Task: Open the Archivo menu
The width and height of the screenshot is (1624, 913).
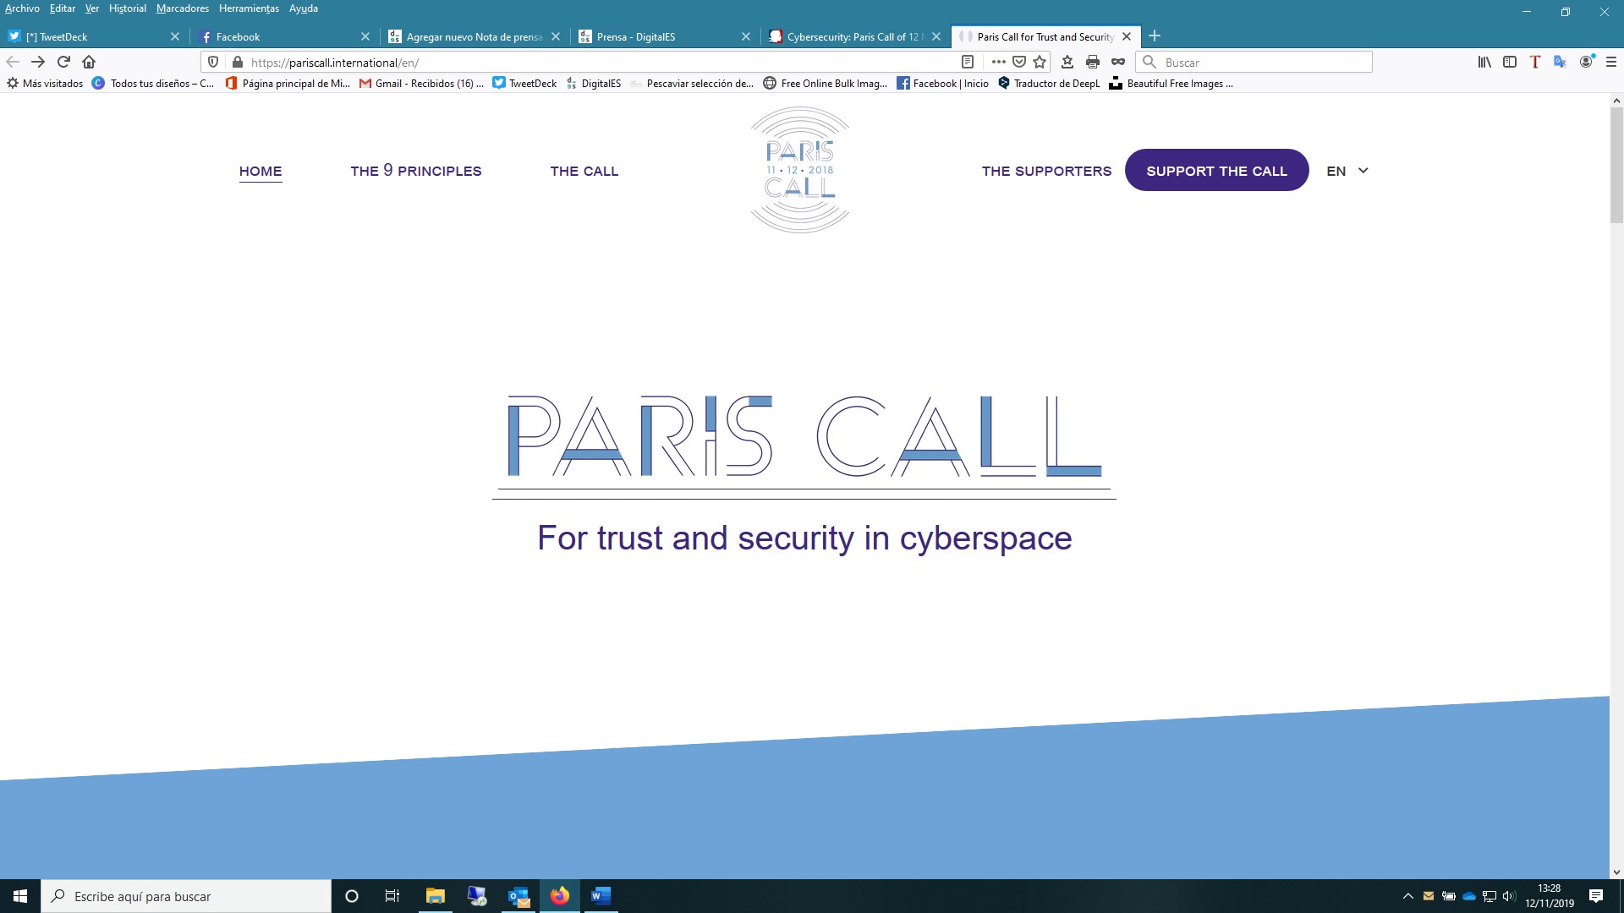Action: [22, 8]
